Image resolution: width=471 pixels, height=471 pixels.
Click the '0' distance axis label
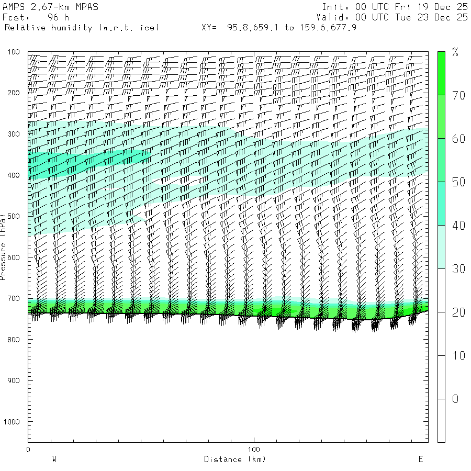tap(28, 450)
